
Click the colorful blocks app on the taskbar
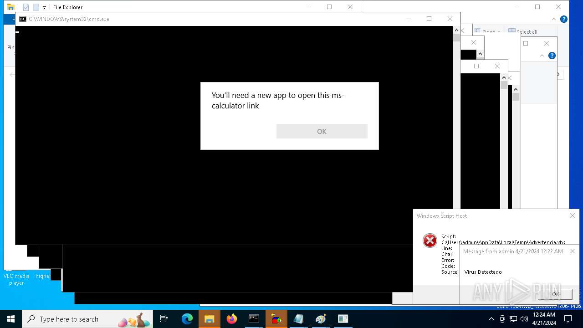point(276,319)
